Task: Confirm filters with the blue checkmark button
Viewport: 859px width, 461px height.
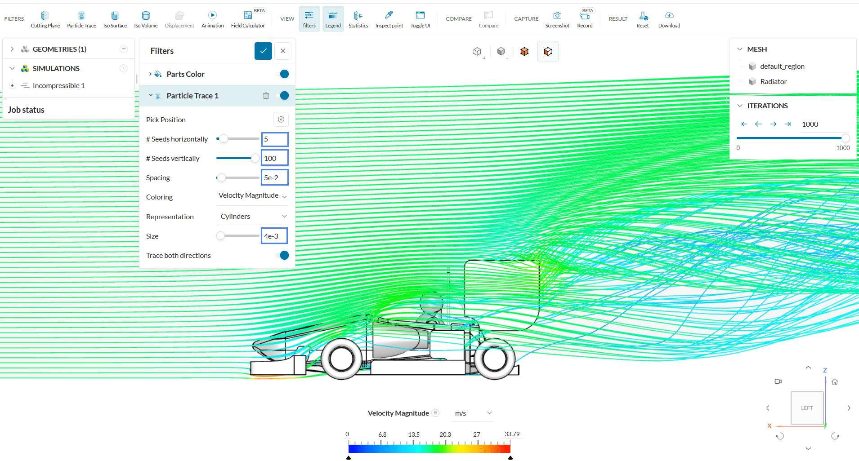Action: (x=263, y=51)
